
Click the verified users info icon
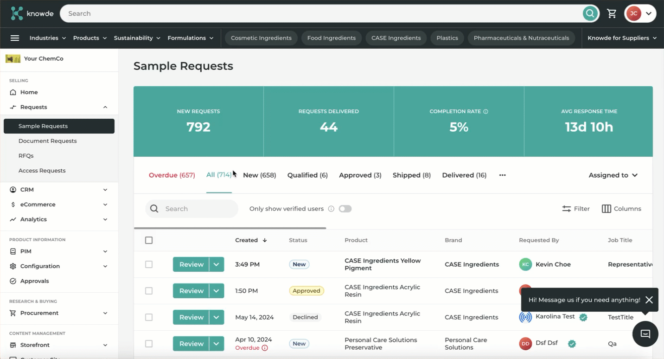pos(331,209)
